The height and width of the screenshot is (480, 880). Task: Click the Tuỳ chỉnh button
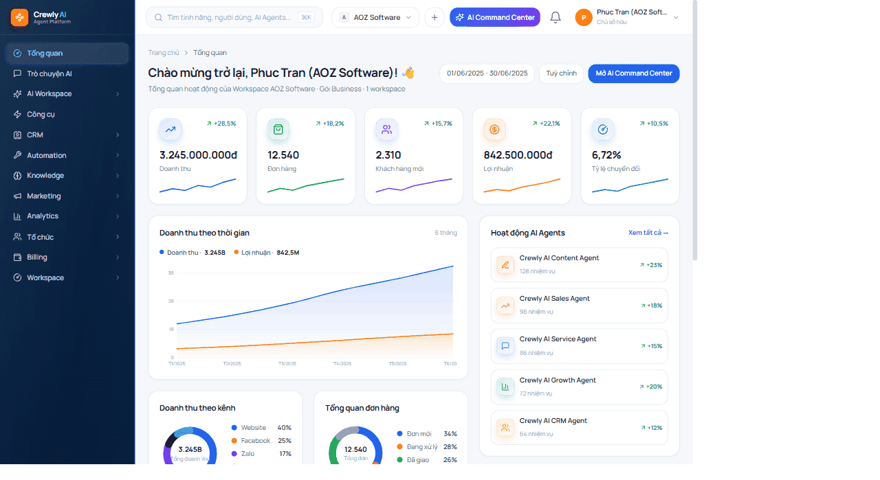(562, 73)
